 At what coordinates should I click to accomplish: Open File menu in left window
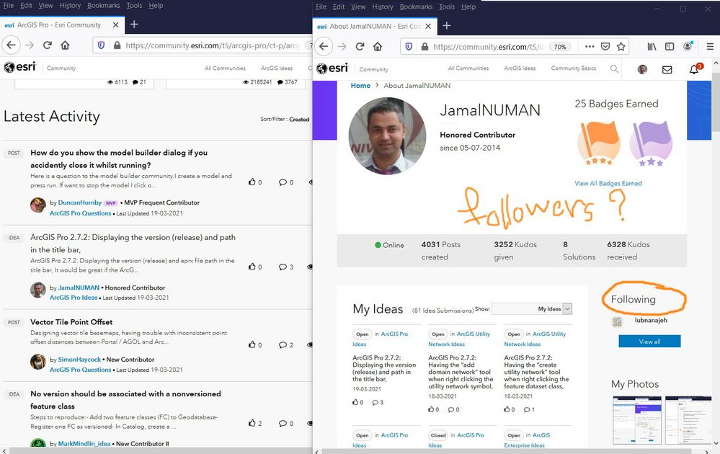(x=9, y=6)
